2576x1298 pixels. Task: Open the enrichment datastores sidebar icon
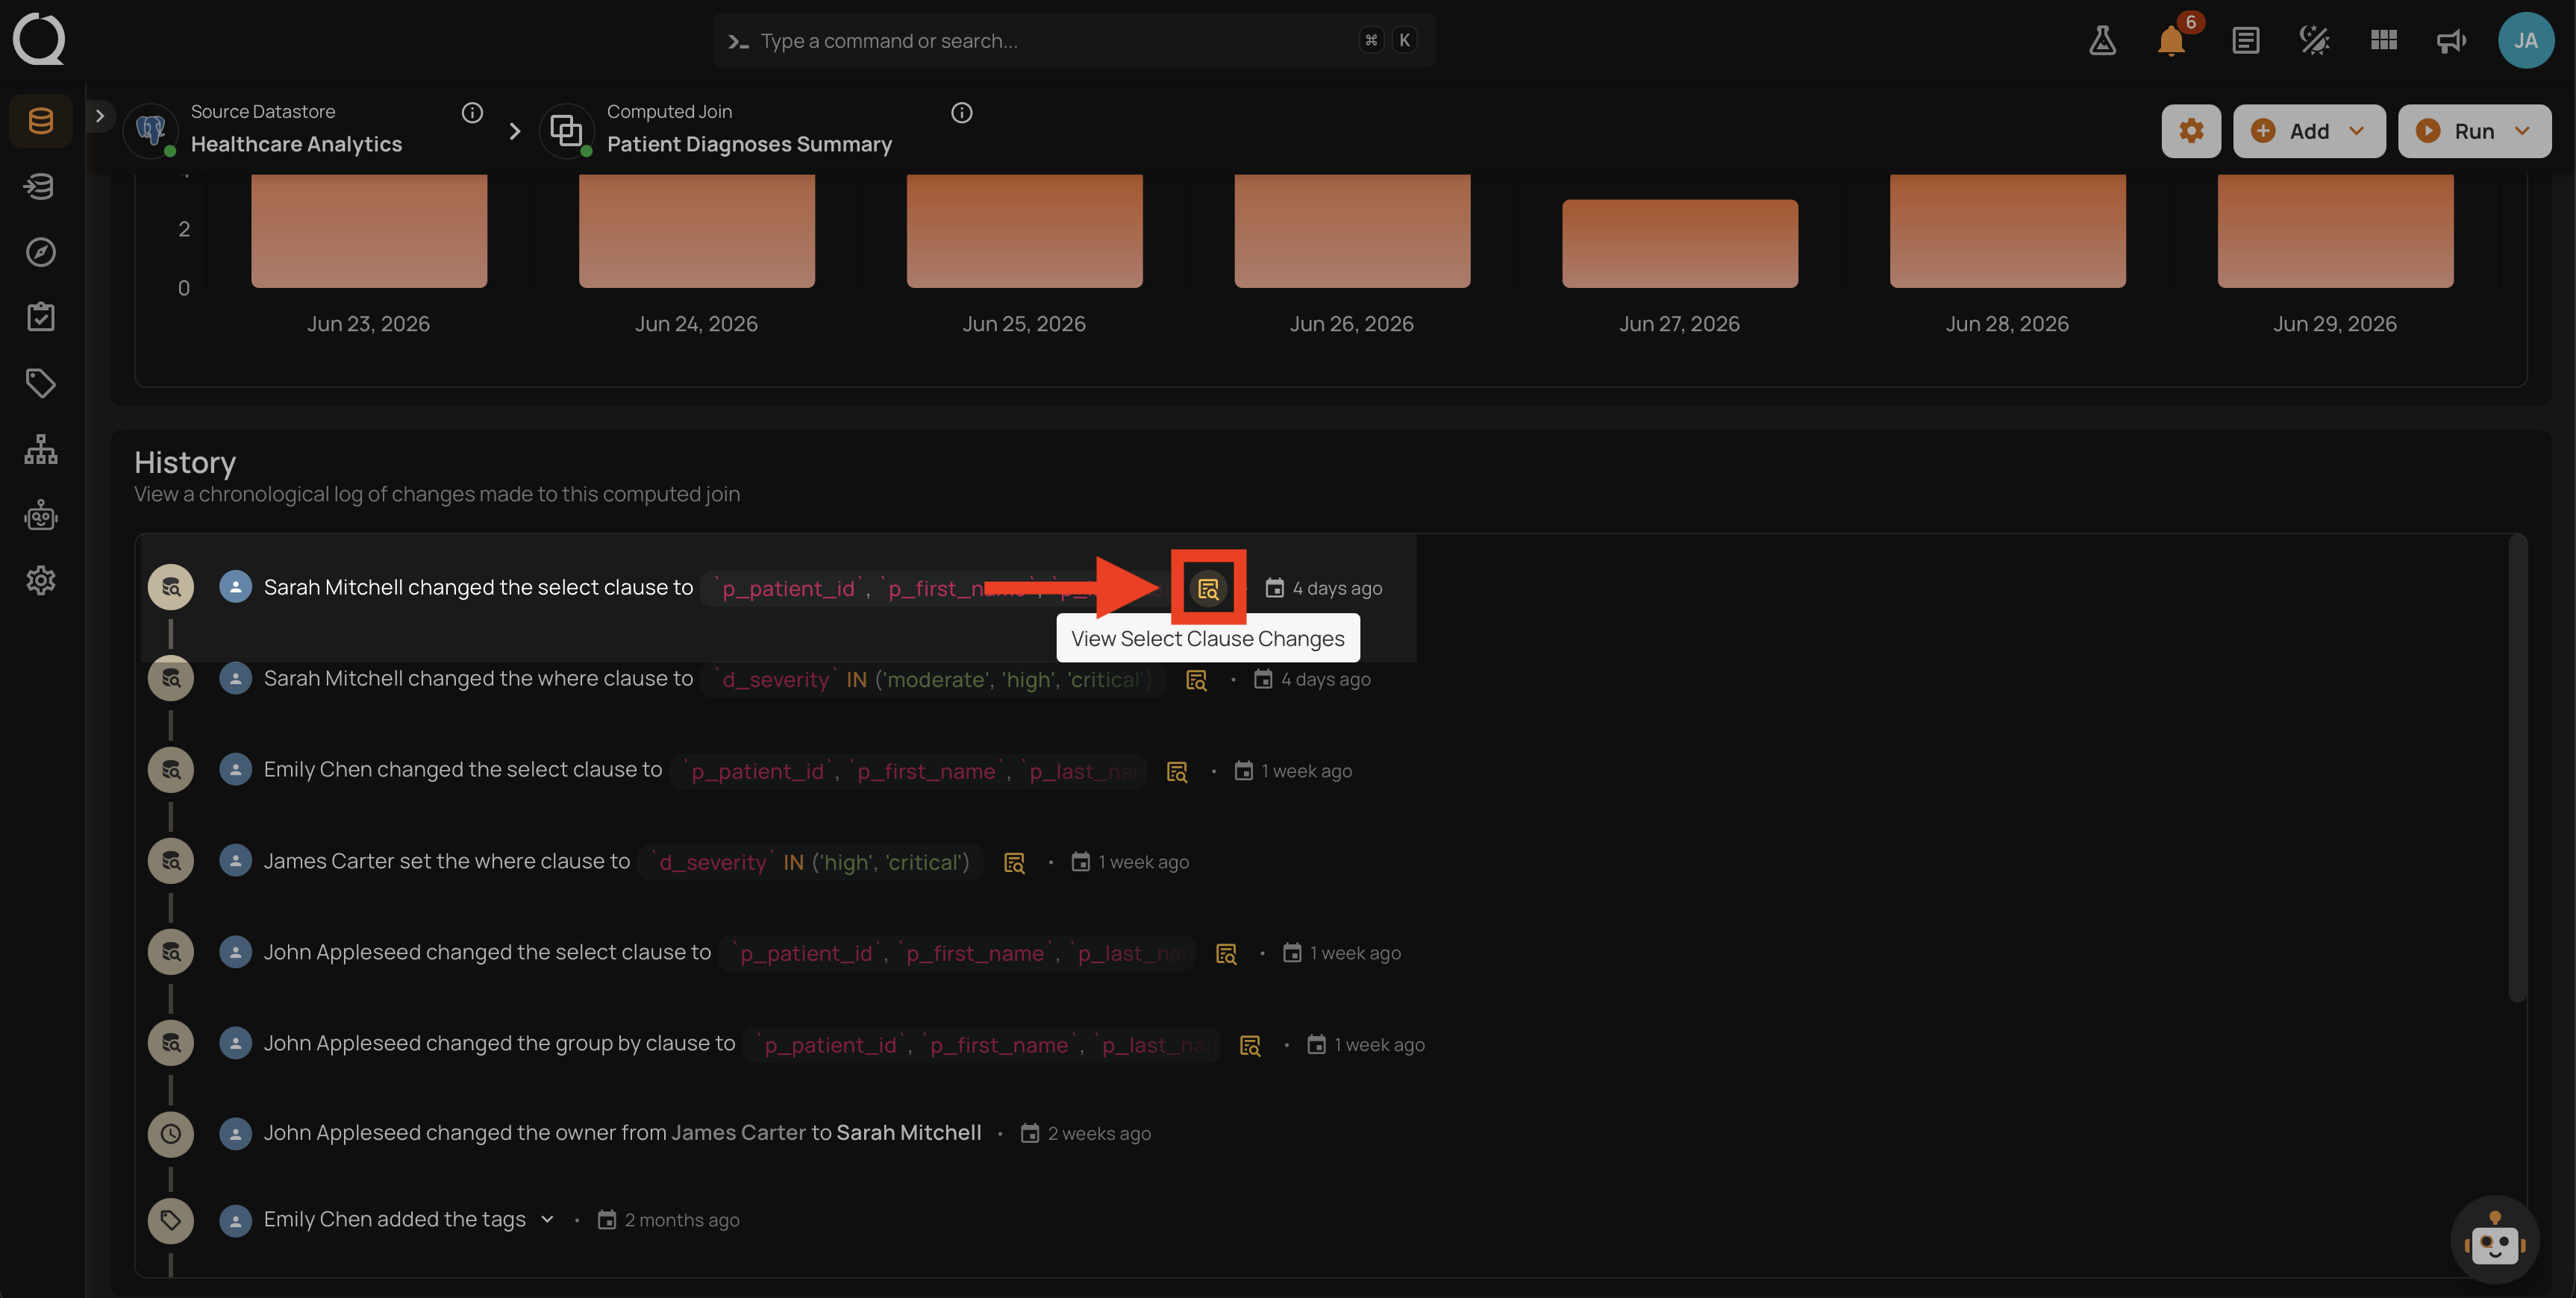coord(41,186)
